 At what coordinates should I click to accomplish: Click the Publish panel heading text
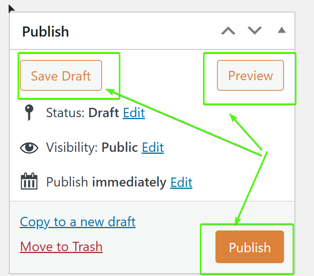[x=46, y=32]
